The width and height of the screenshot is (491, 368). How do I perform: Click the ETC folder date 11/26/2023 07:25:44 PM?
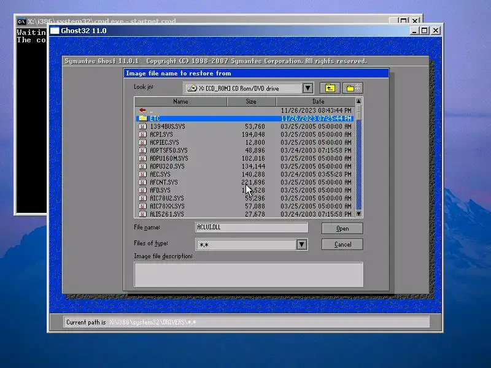click(316, 118)
